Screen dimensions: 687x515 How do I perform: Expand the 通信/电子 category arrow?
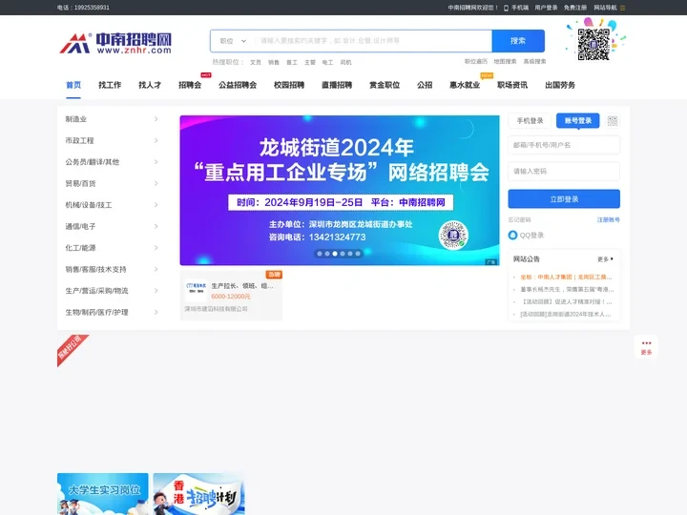tap(156, 226)
